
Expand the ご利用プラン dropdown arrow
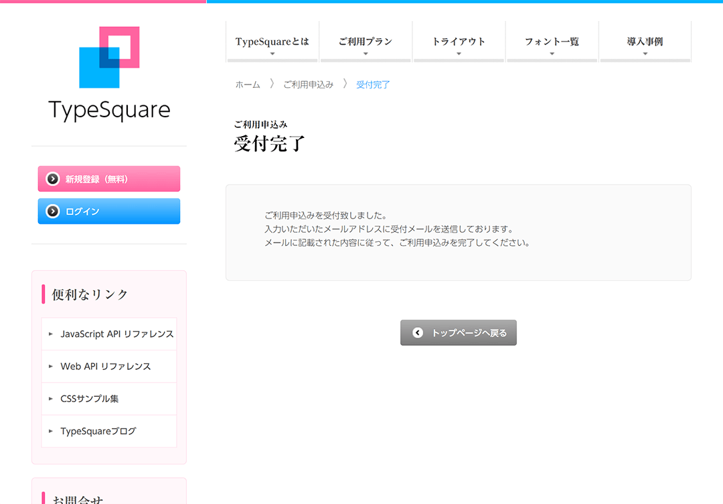[x=366, y=54]
